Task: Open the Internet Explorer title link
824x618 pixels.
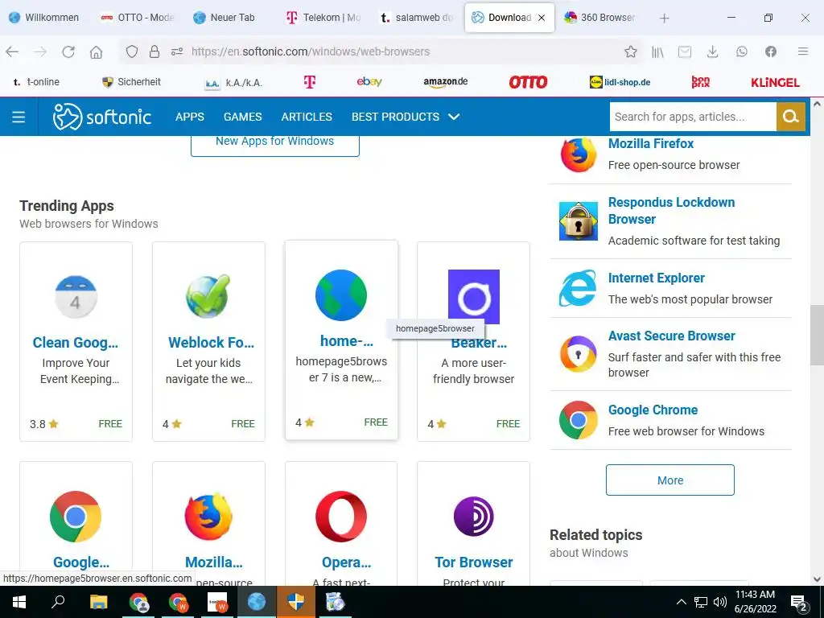Action: click(x=657, y=278)
